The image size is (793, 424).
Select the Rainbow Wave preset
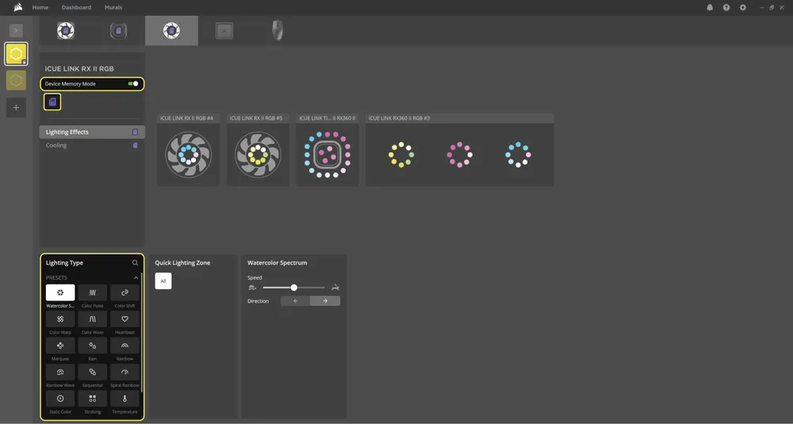coord(60,372)
